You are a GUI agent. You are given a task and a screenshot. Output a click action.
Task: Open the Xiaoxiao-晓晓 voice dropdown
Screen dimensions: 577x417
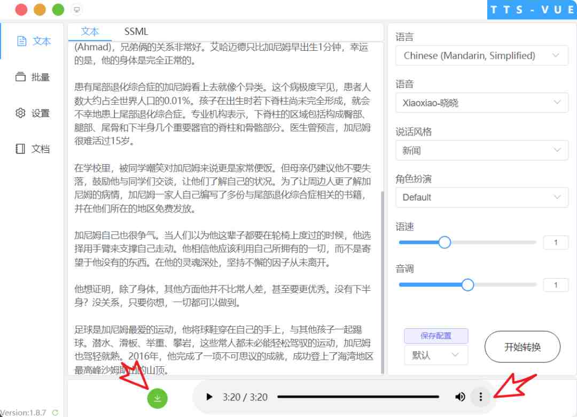point(481,102)
